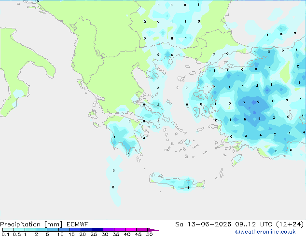Click the date 'Sa 13-06-2026'
306x236 pixels.
[203, 224]
